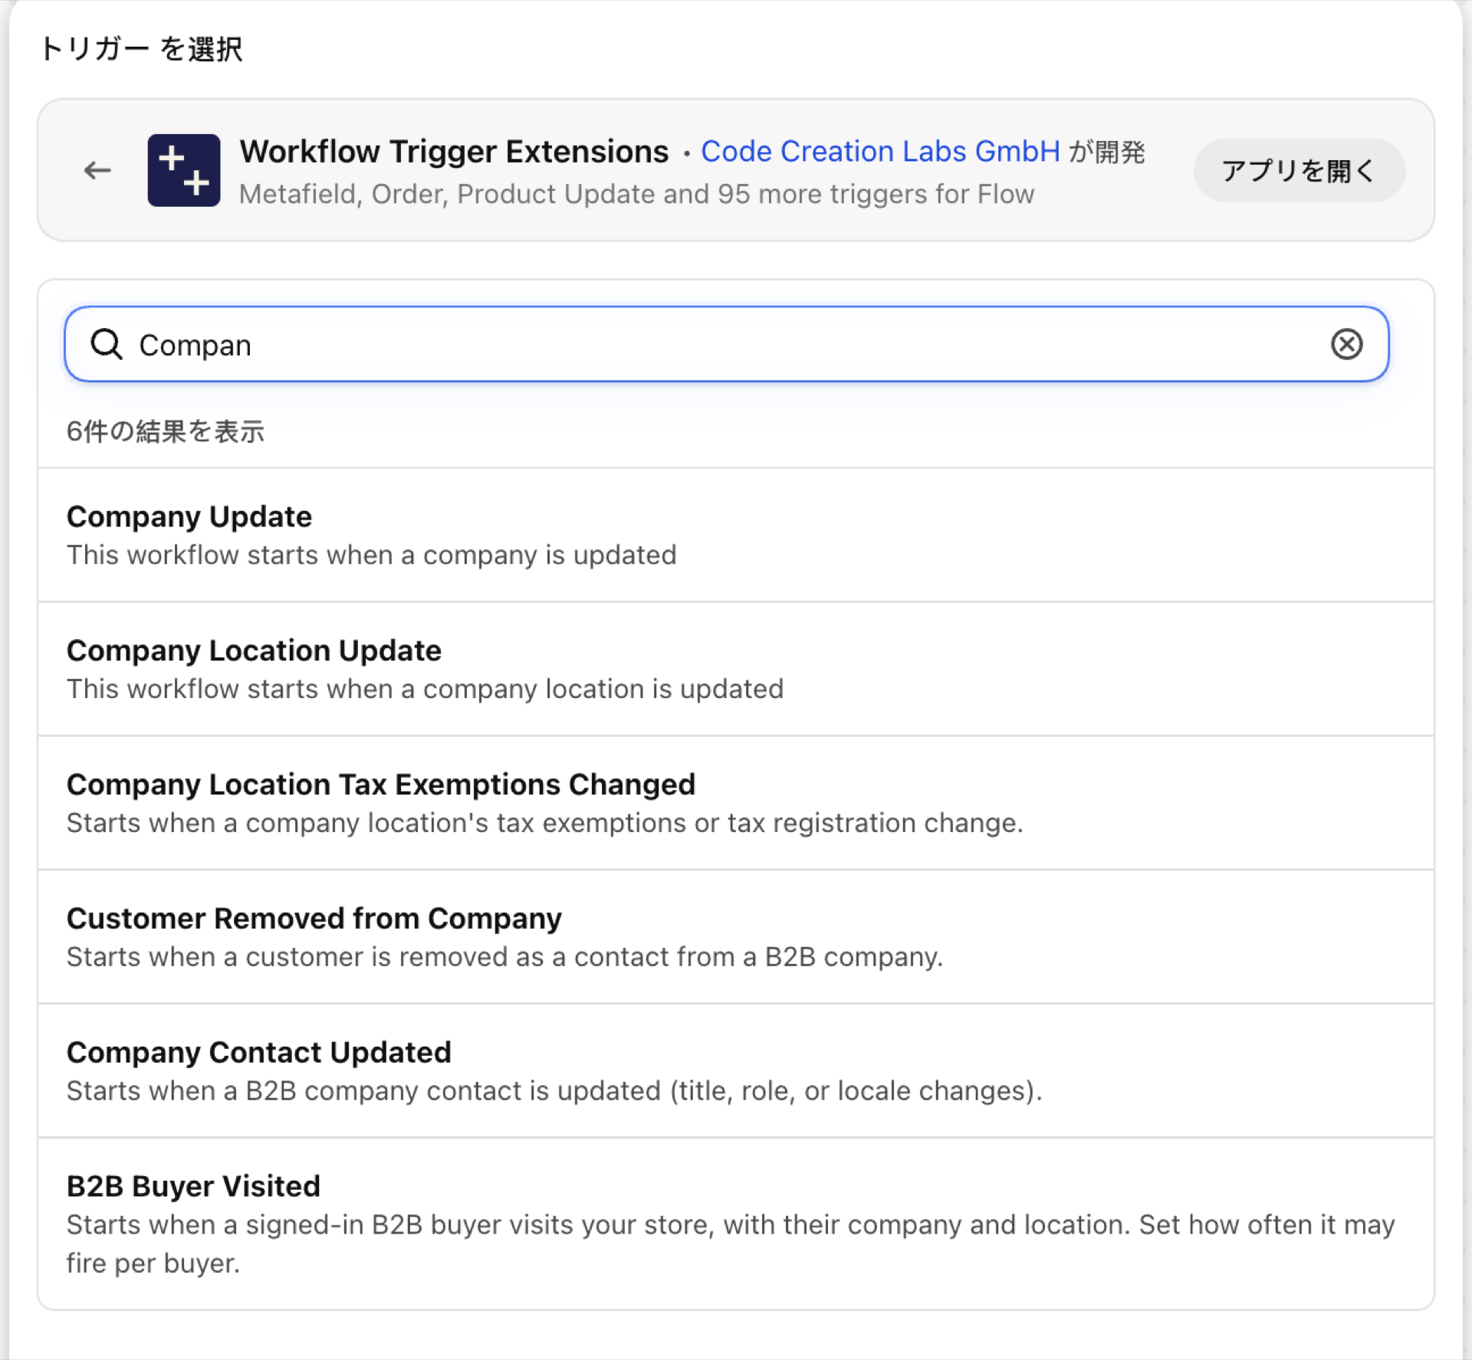The image size is (1472, 1360).
Task: Click the tax exemptions description text
Action: tap(544, 823)
